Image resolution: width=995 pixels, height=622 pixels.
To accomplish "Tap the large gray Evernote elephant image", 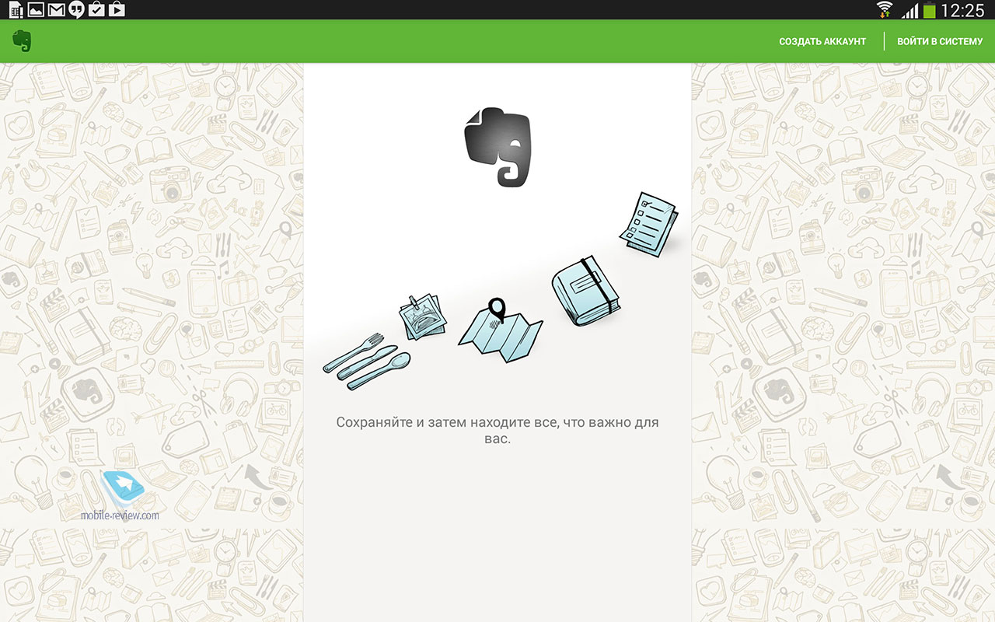I will coord(497,147).
